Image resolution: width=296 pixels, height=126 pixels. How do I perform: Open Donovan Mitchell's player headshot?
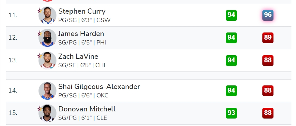tap(47, 113)
